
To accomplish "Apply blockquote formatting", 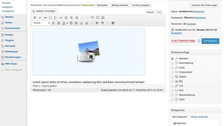I will pos(61,17).
